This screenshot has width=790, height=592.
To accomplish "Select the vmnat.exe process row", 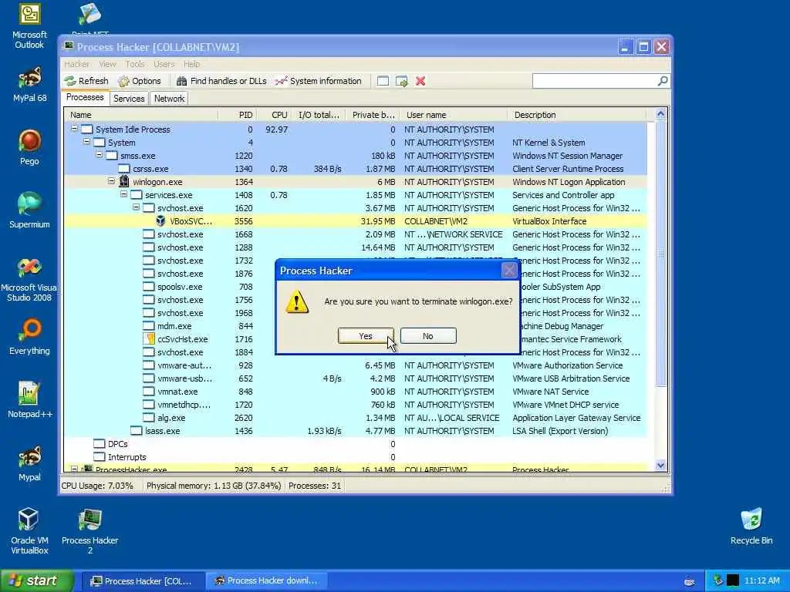I will click(x=355, y=392).
